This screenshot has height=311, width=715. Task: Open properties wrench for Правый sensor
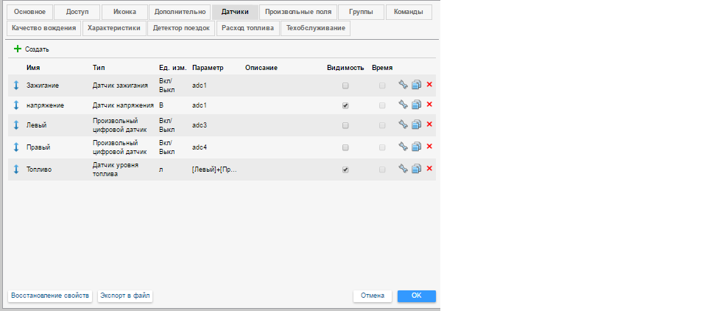tap(403, 147)
